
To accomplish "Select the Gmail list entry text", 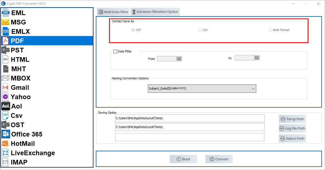I will 20,88.
